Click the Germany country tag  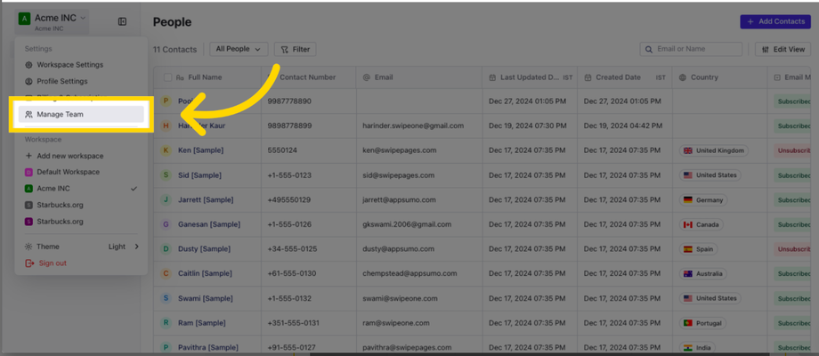703,200
